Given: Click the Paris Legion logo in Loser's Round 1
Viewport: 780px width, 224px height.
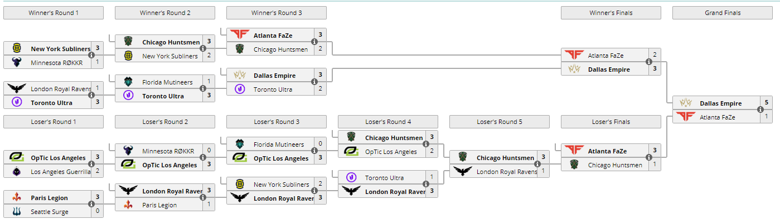Looking at the screenshot, I should [x=17, y=198].
